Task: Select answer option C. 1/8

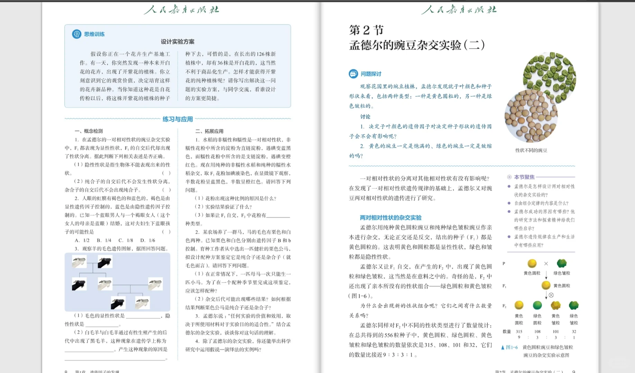Action: 126,240
